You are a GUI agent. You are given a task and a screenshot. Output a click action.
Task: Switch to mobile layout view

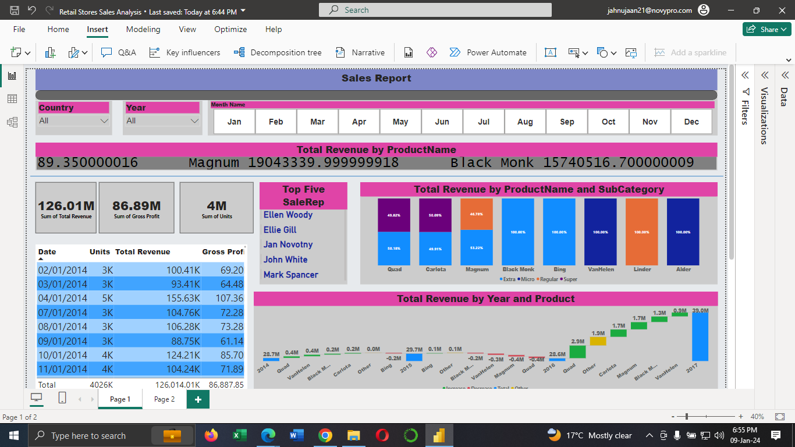coord(62,399)
